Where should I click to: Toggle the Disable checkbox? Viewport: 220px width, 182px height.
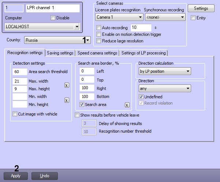click(53, 18)
